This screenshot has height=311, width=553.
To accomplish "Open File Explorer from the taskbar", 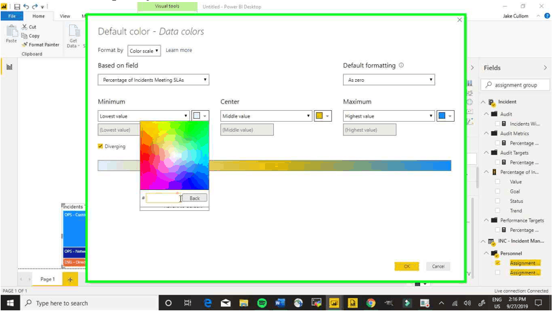I will (243, 303).
